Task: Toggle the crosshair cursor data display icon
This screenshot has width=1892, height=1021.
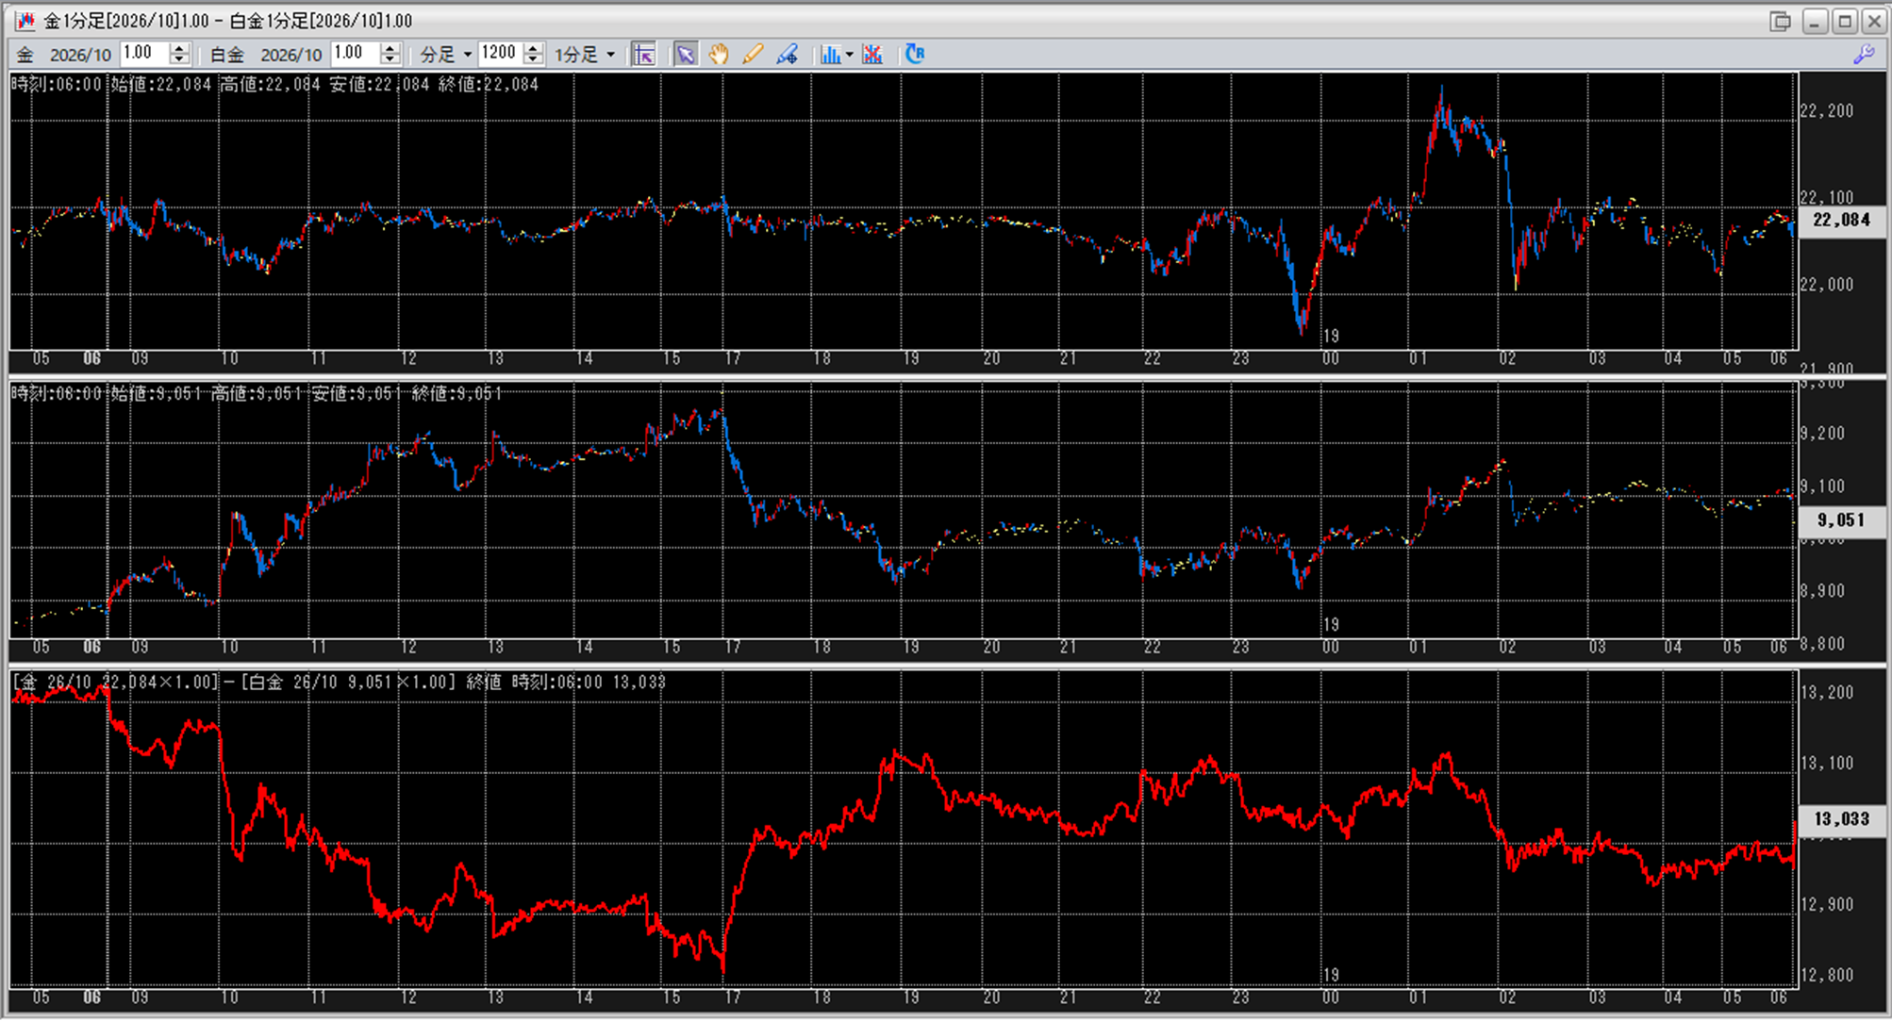Action: (x=643, y=54)
